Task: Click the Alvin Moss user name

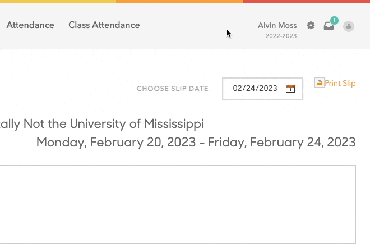Action: pos(277,25)
